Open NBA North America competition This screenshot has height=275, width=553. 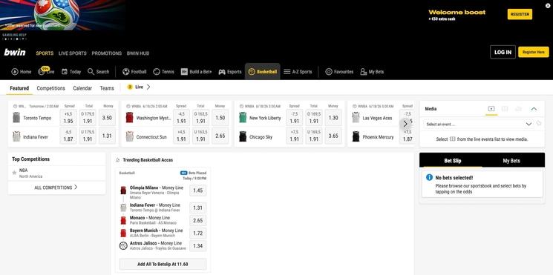coord(56,173)
